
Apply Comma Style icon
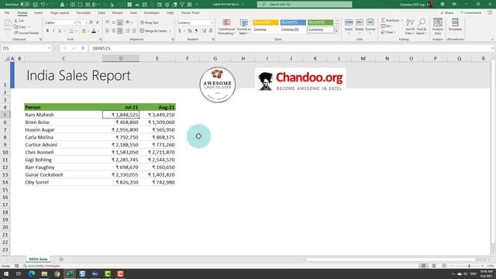coord(196,31)
